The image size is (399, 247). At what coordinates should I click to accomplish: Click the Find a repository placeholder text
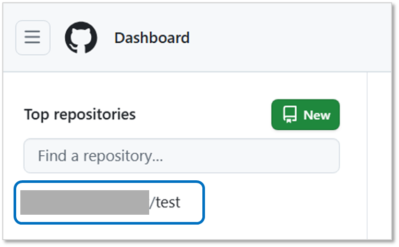point(100,156)
